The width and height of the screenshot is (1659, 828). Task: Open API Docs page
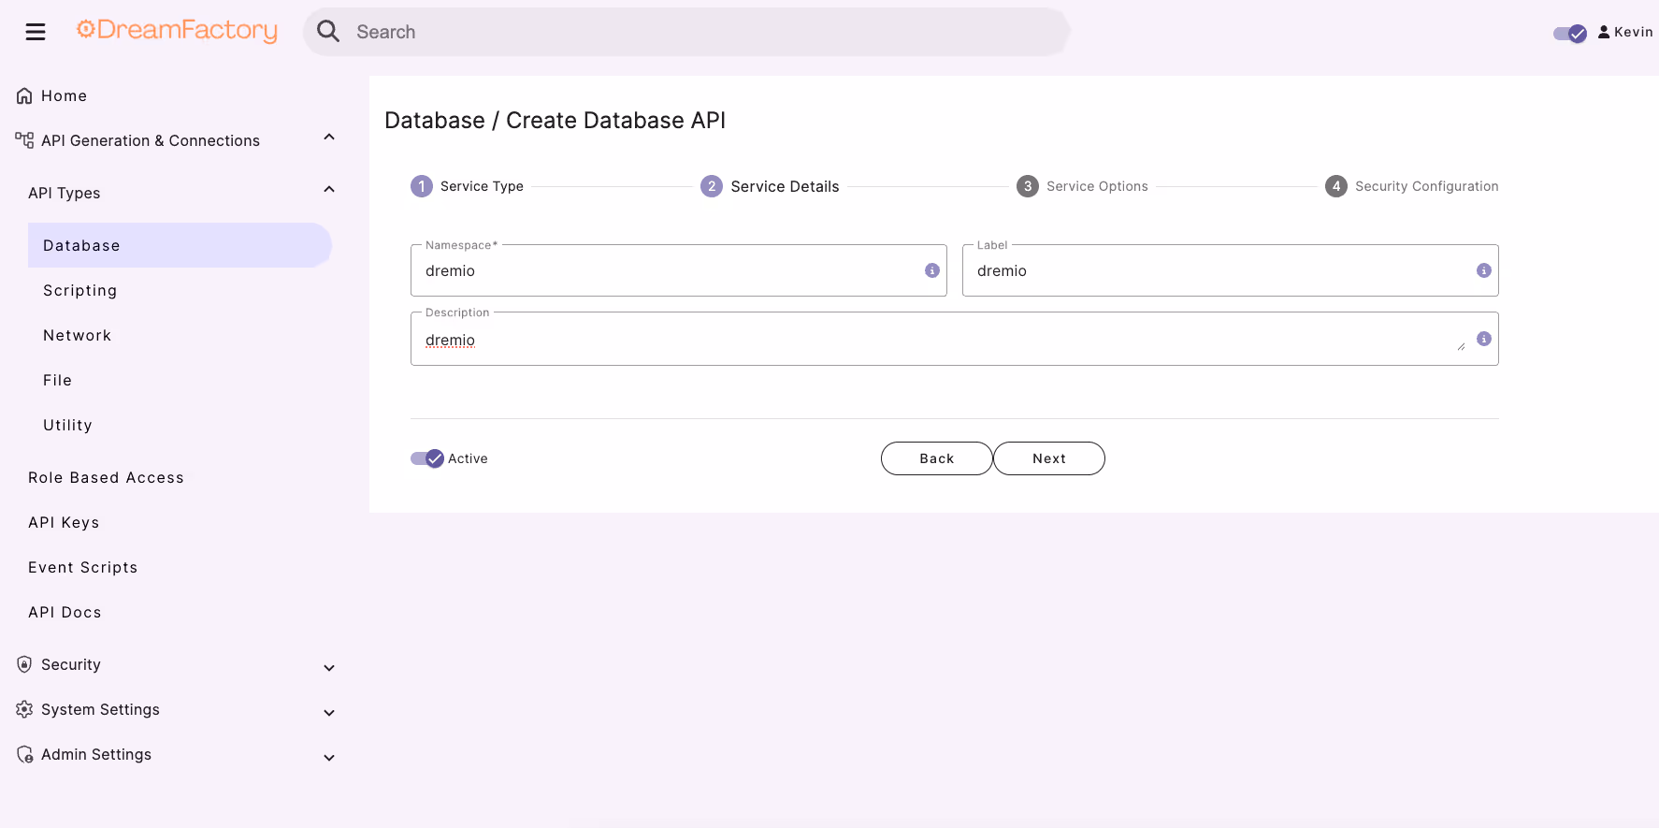click(65, 612)
